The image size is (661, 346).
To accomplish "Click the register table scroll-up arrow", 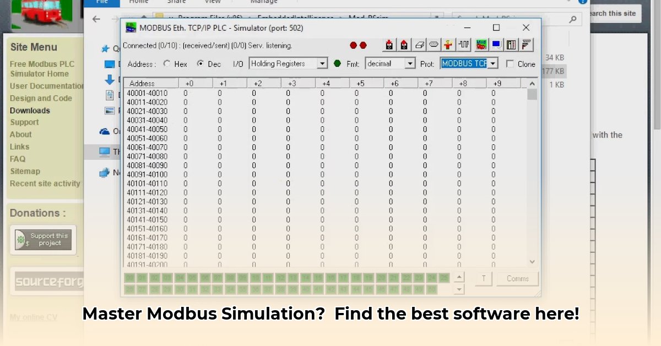I will click(532, 83).
